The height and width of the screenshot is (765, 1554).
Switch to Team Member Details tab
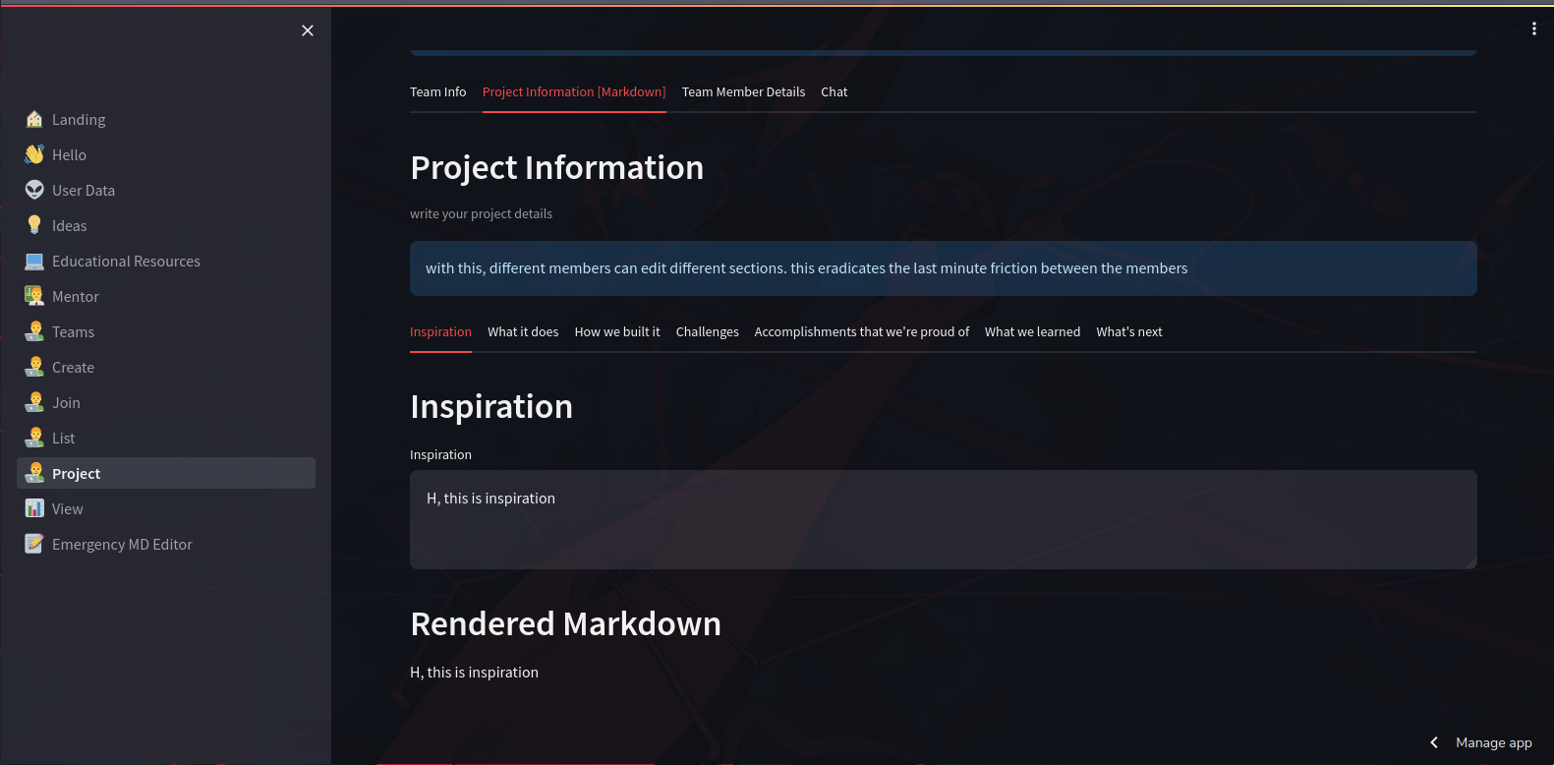tap(743, 91)
